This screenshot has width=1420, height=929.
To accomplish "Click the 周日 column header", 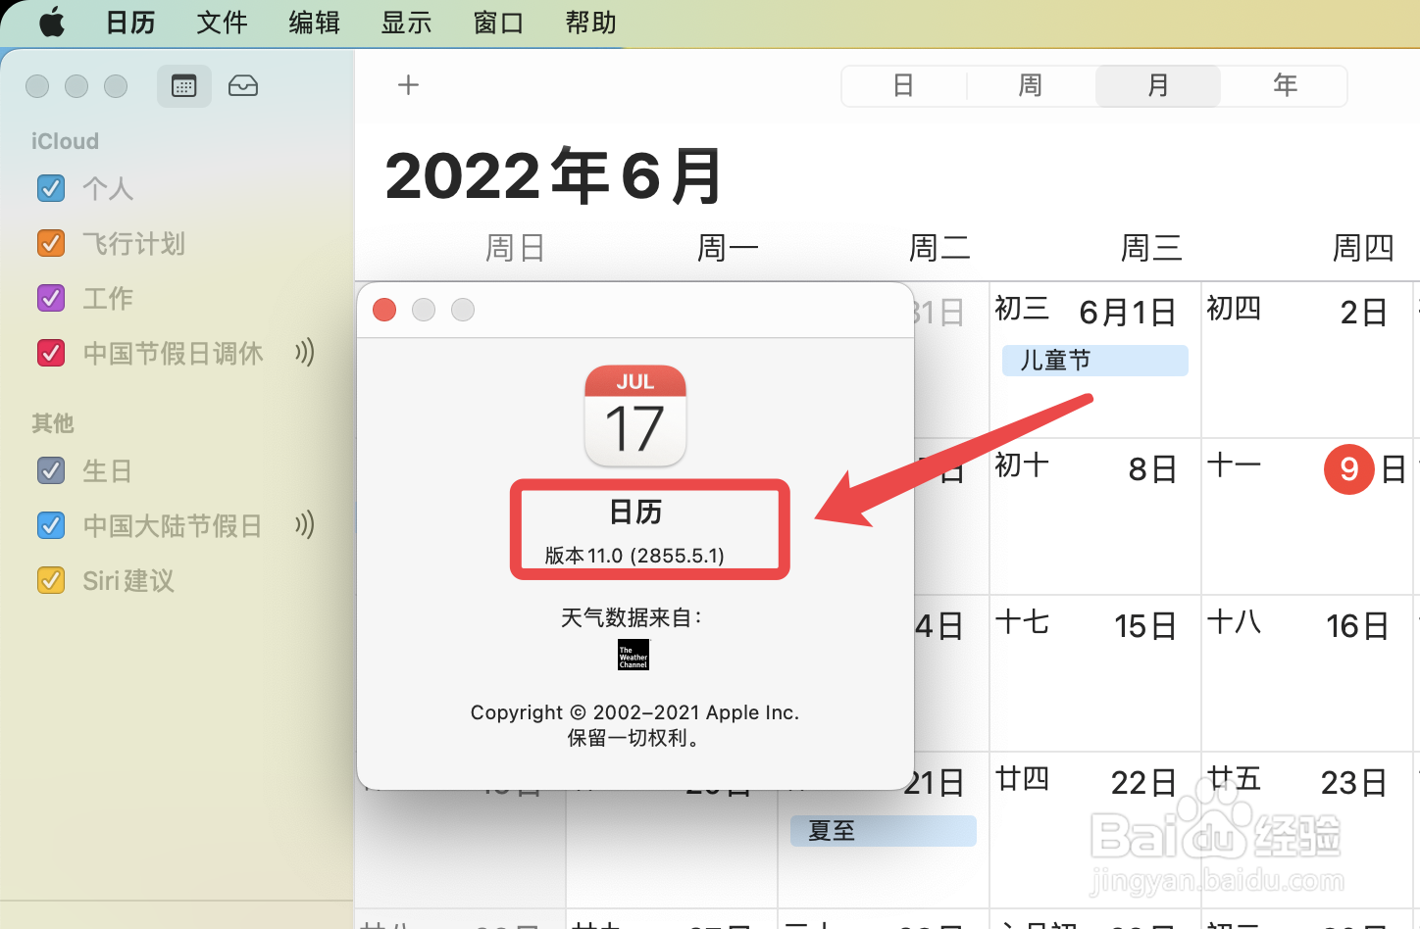I will 515,248.
